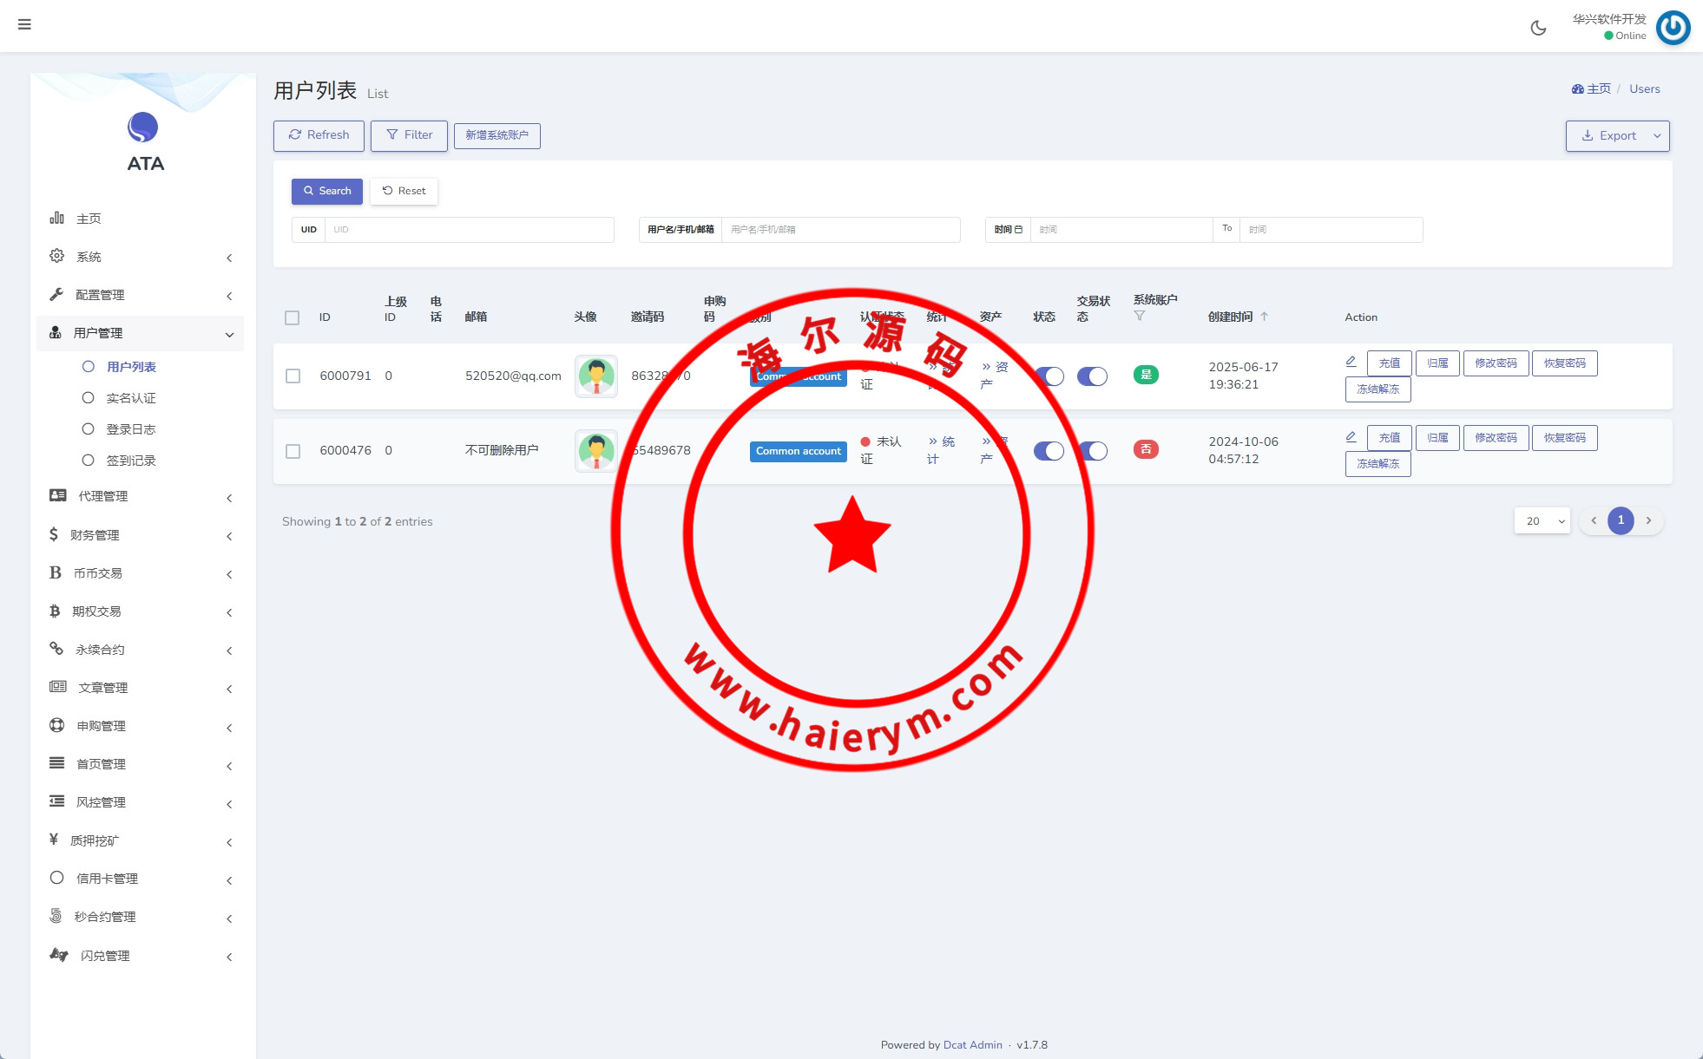
Task: Toggle dark mode moon icon
Action: point(1538,28)
